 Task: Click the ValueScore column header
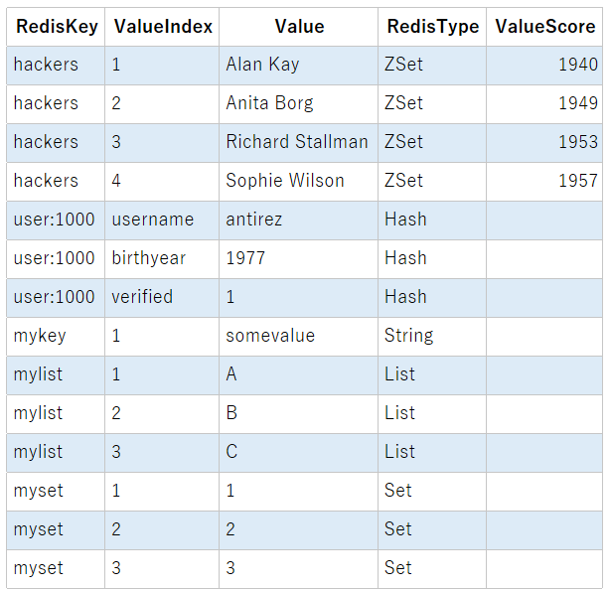point(544,27)
